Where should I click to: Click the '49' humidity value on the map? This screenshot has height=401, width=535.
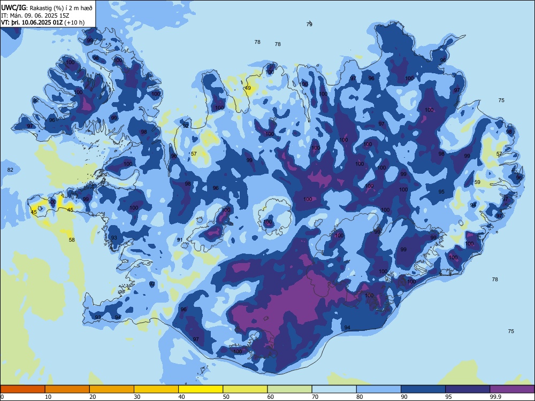[x=248, y=88]
